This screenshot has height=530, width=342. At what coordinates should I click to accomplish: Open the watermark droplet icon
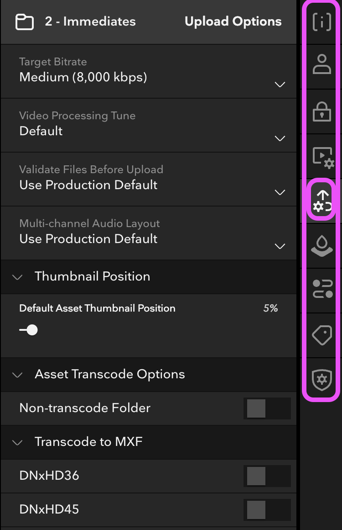[322, 246]
